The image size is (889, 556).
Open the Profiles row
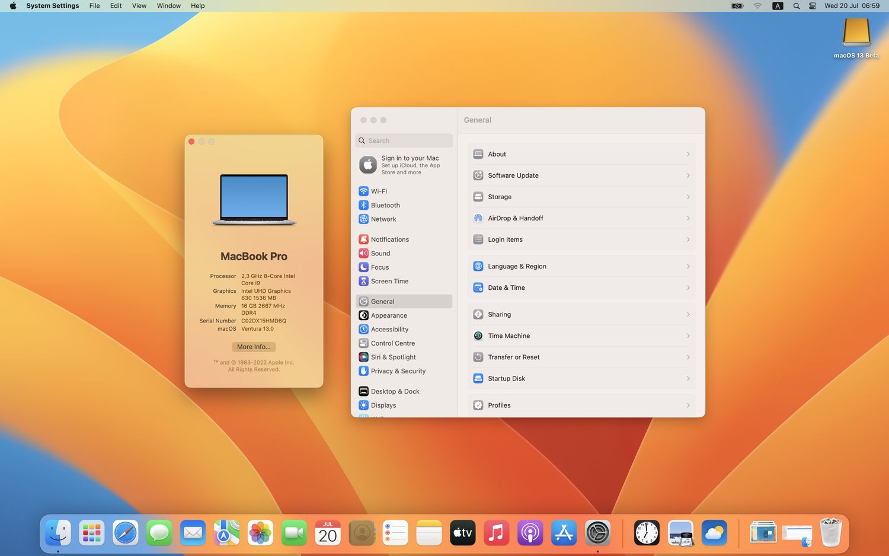581,405
